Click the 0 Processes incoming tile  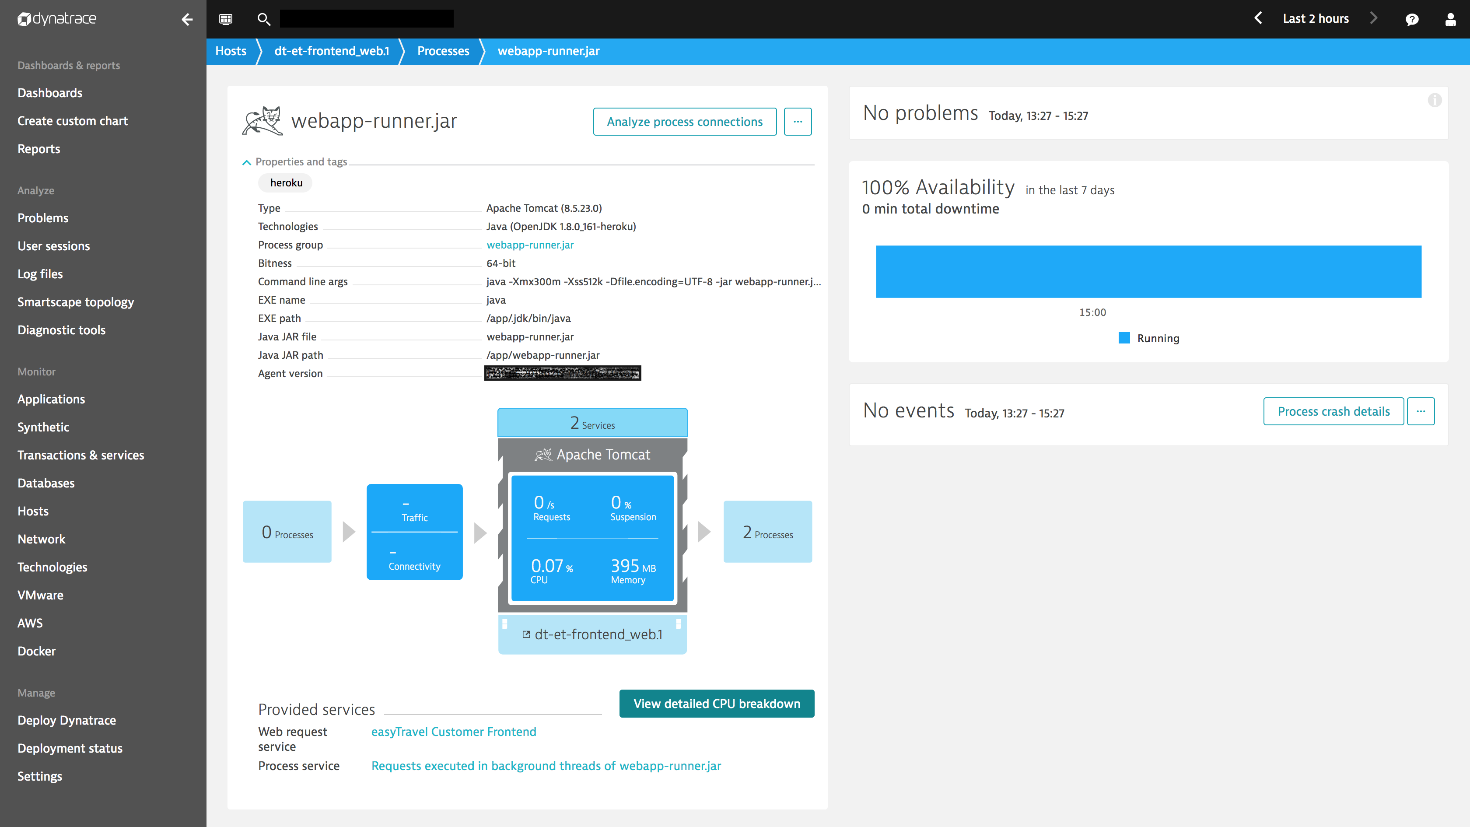pos(287,531)
